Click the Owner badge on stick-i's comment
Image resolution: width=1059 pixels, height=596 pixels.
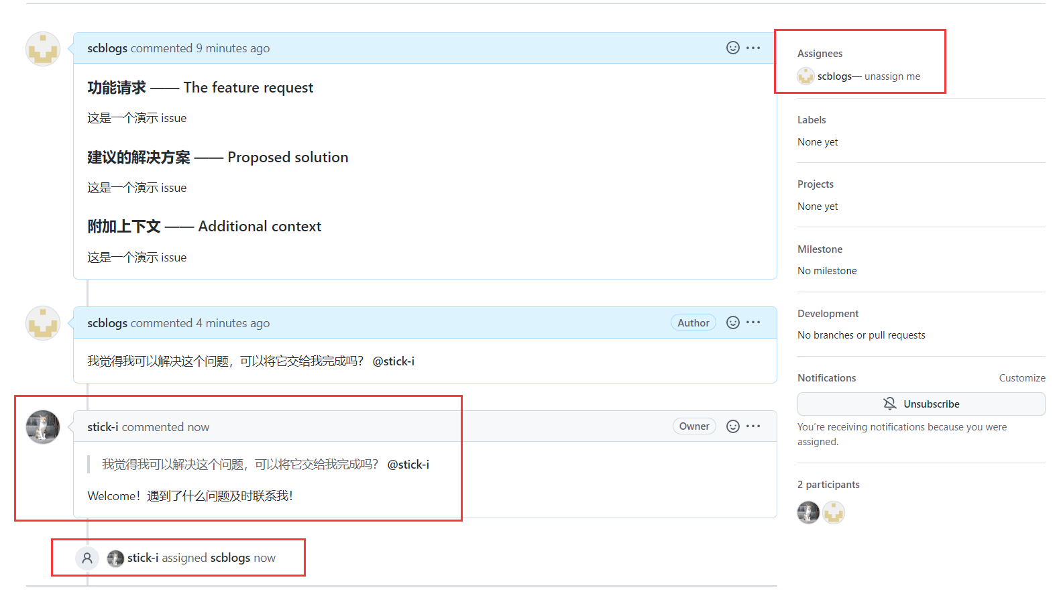click(694, 426)
